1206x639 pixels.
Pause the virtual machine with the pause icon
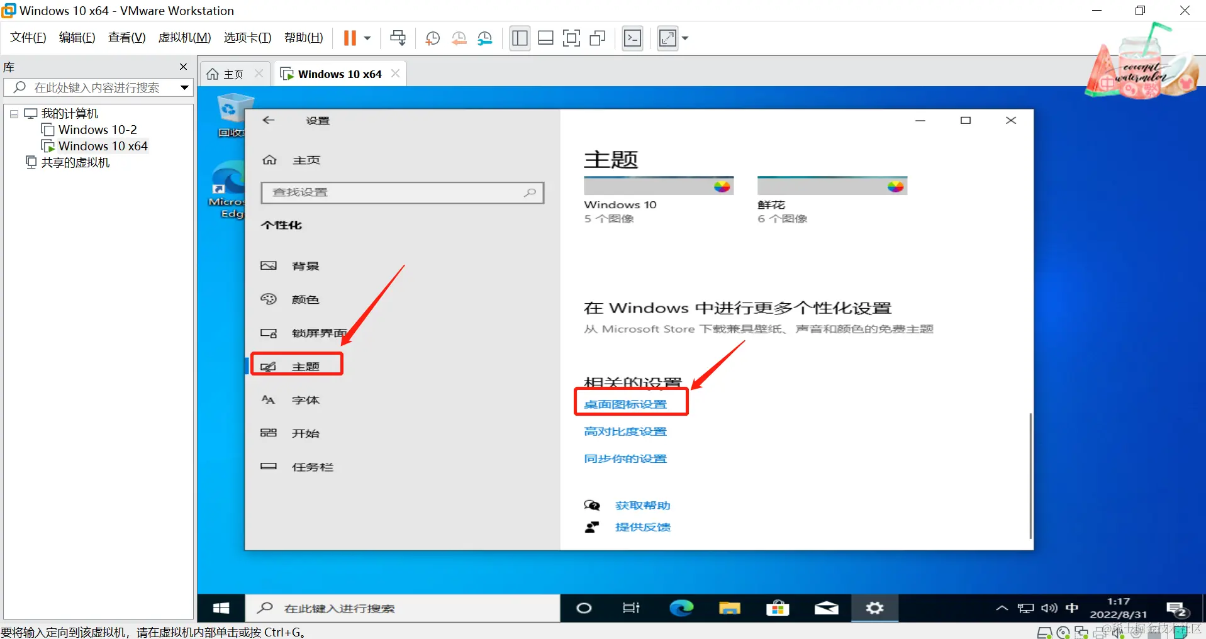350,38
